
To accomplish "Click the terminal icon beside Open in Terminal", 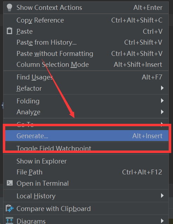I will tap(9, 183).
